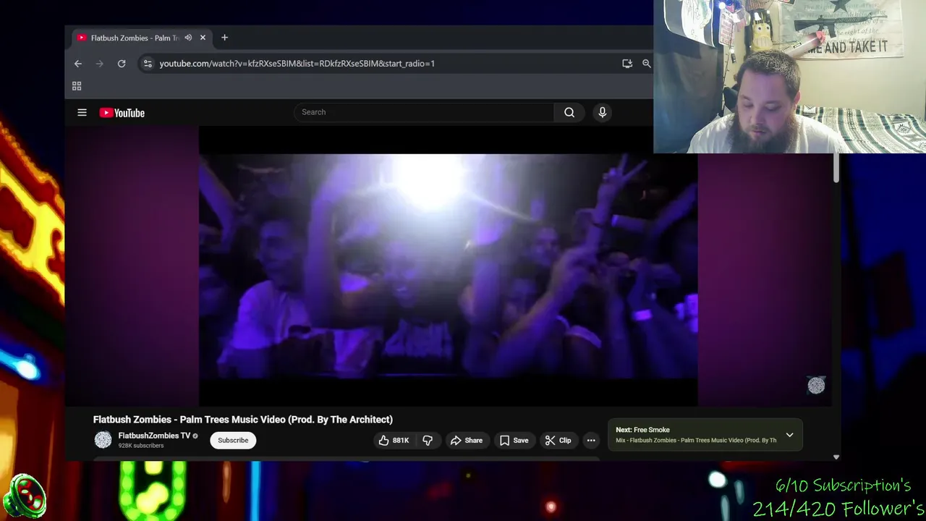The width and height of the screenshot is (926, 521).
Task: Click the address bar URL
Action: pos(297,64)
